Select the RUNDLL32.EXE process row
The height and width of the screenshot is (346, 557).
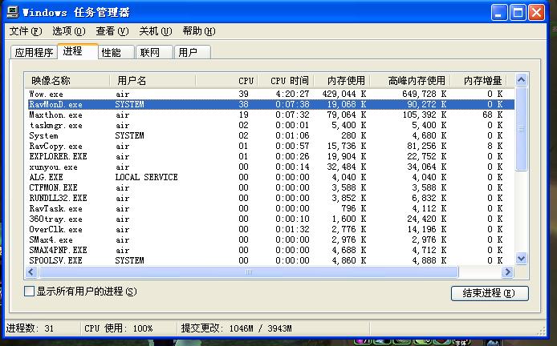coord(270,198)
